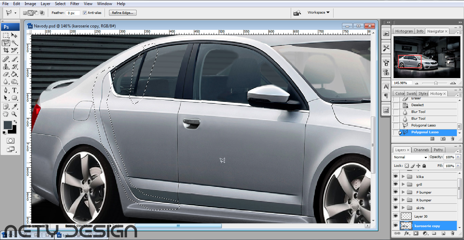Toggle visibility of Layer 30
Image resolution: width=464 pixels, height=240 pixels.
click(395, 216)
